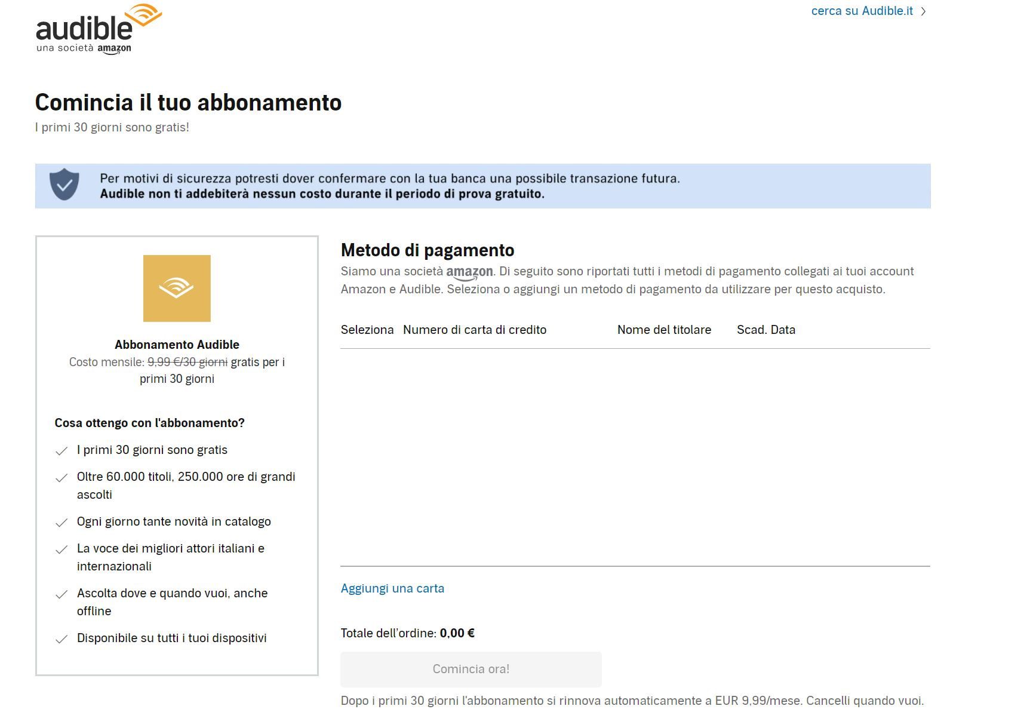Click the security shield icon in the banner
Image resolution: width=1030 pixels, height=712 pixels.
click(64, 185)
